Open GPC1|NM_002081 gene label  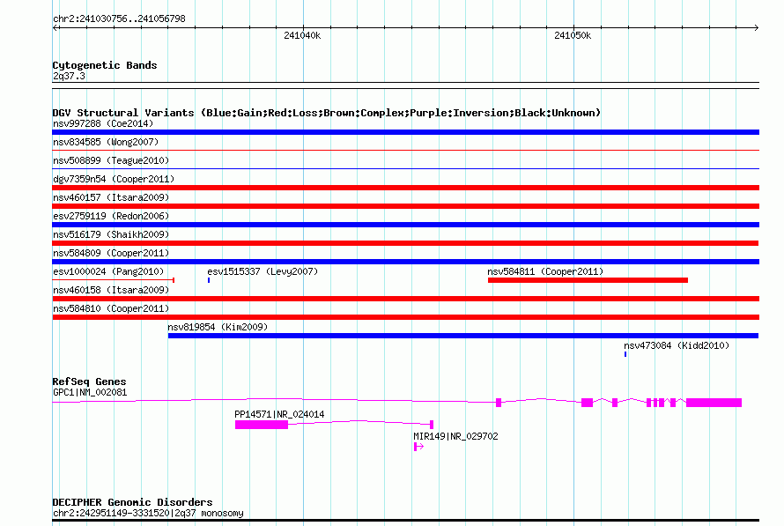90,392
